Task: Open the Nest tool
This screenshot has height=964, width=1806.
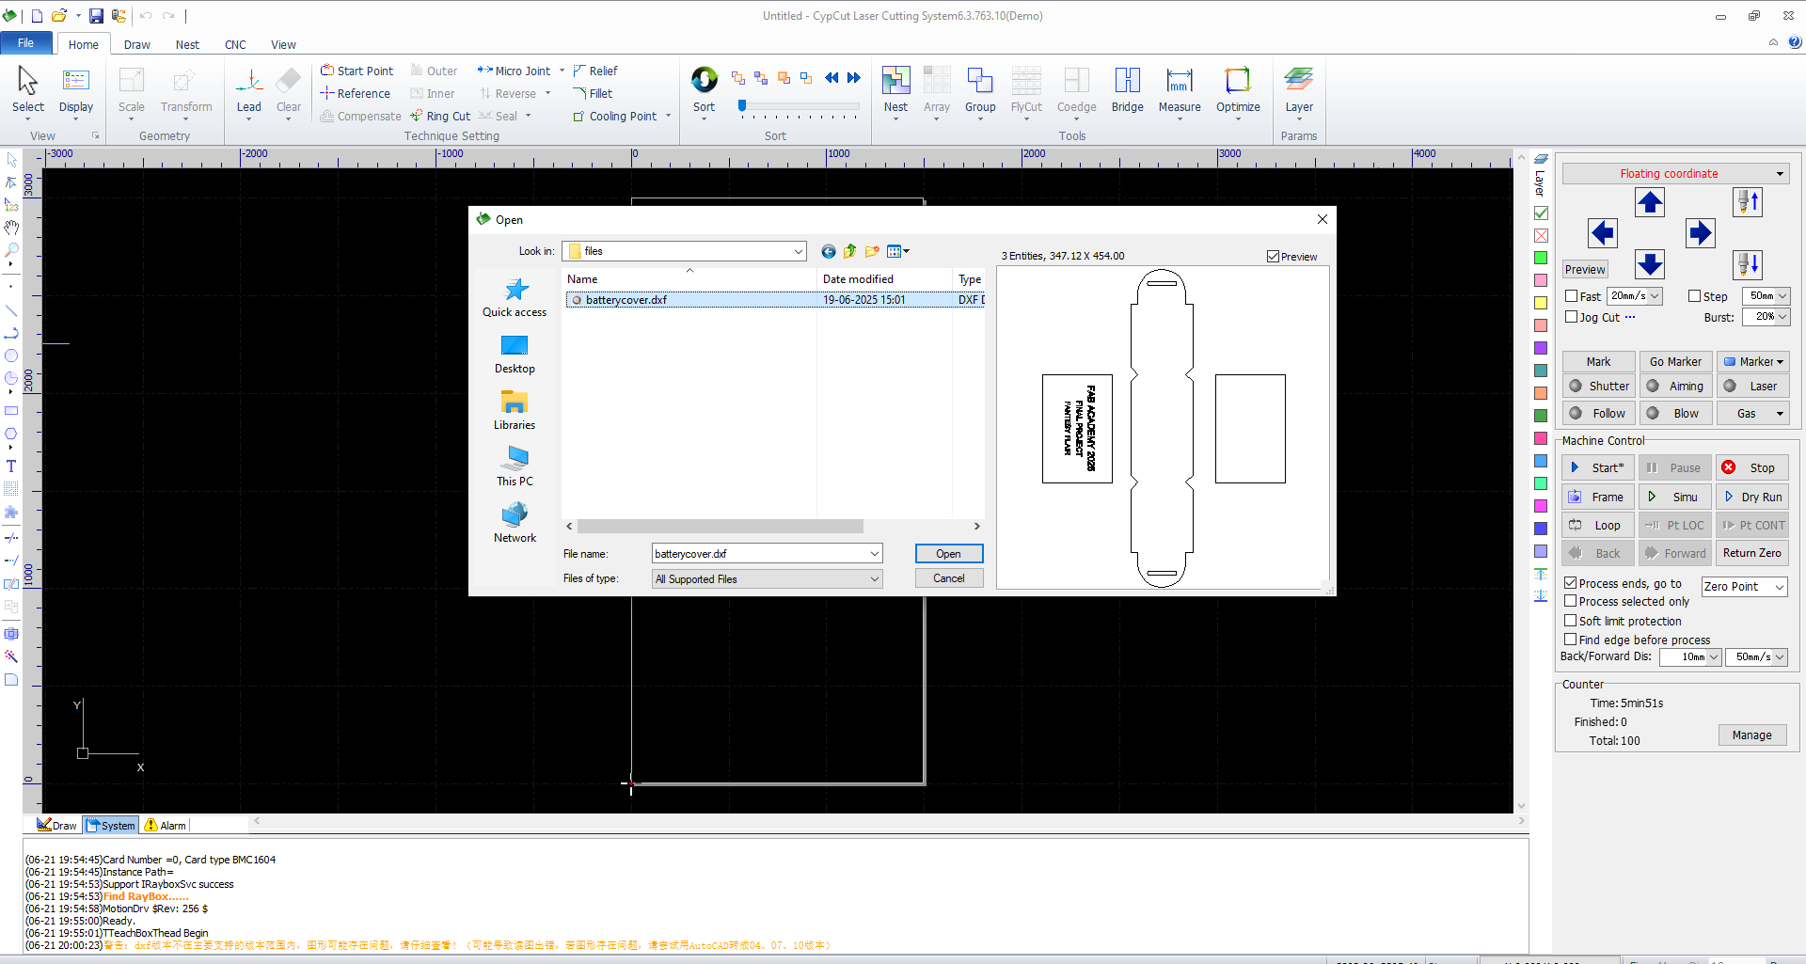Action: tap(896, 90)
